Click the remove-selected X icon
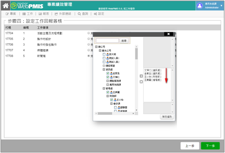The height and width of the screenshot is (153, 225). click(141, 82)
